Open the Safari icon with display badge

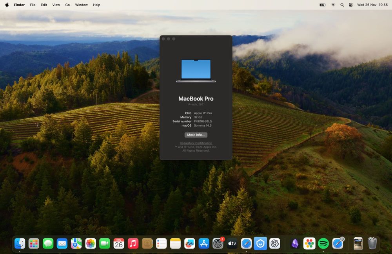tap(338, 243)
